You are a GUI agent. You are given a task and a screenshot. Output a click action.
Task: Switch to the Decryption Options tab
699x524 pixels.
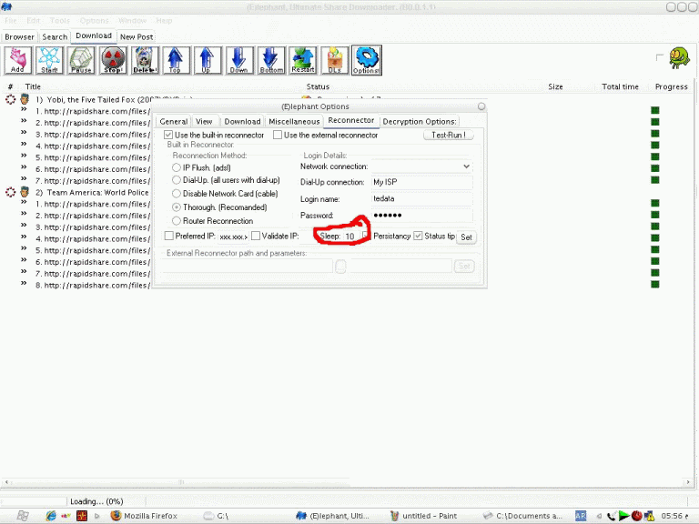click(x=419, y=121)
